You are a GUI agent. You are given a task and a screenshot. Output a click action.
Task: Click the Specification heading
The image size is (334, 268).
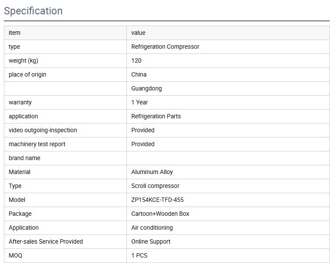click(33, 11)
